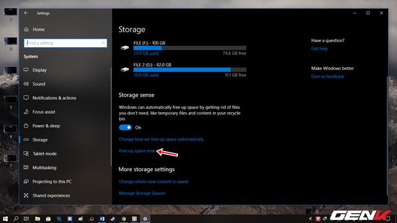
Task: Click the Have a question? text
Action: point(328,40)
